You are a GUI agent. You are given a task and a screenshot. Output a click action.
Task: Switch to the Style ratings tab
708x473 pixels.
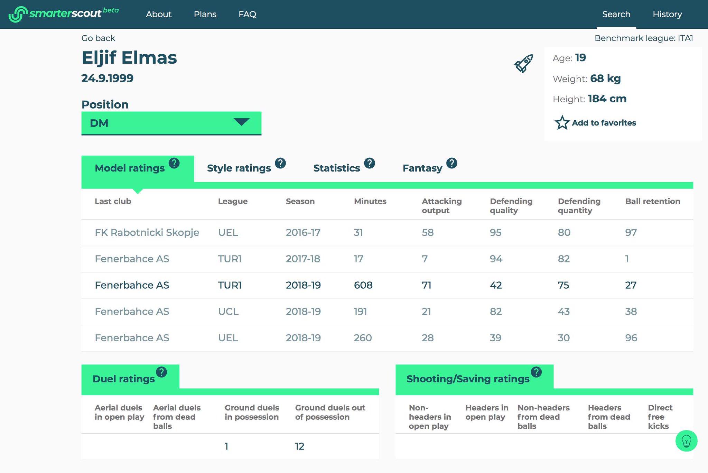239,168
